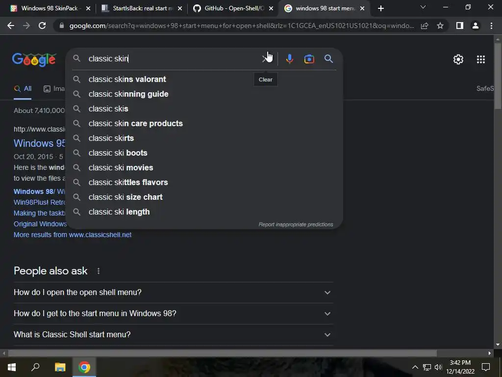
Task: Choose suggestion classic ski length
Action: pyautogui.click(x=204, y=212)
